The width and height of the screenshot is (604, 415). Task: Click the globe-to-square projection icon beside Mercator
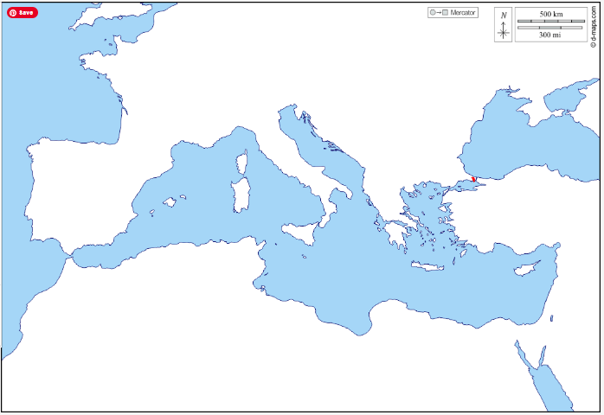[439, 13]
